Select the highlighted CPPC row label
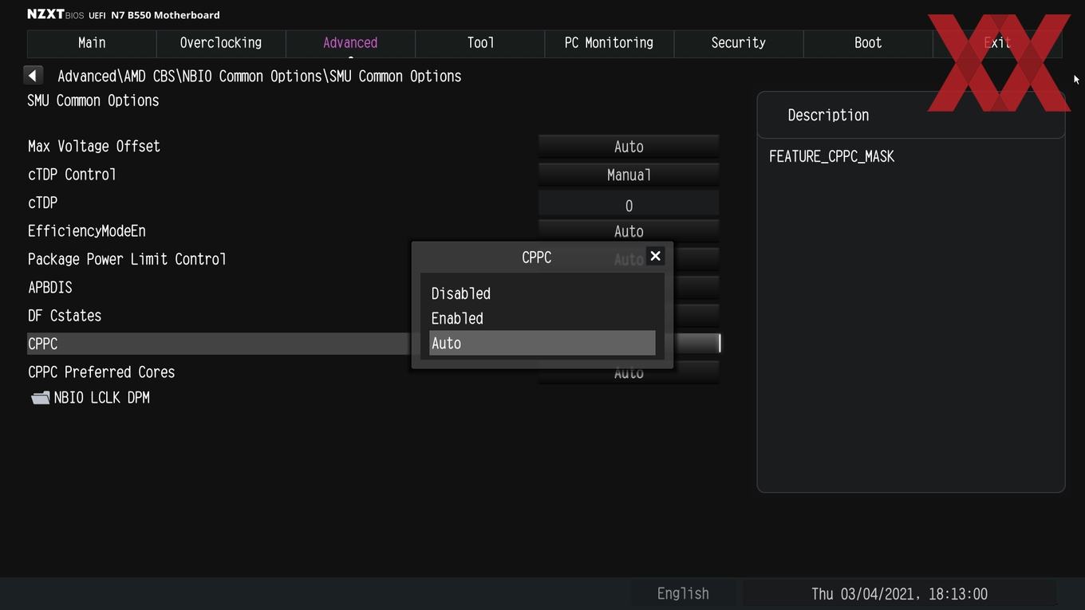This screenshot has height=610, width=1085. (x=43, y=344)
